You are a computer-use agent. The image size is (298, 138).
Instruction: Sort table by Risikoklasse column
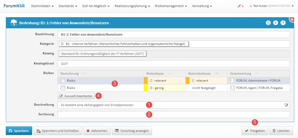(169, 74)
